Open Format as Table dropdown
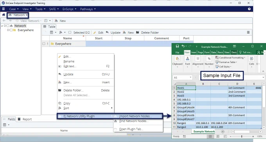Viewport: 266px width, 142px height. tap(226, 62)
